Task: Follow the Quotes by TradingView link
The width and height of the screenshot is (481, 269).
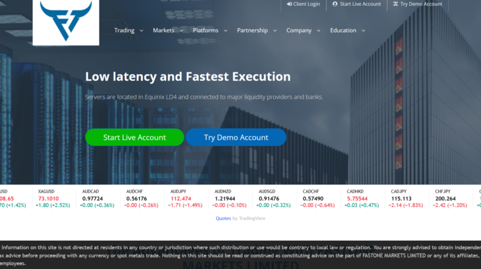Action: click(235, 218)
